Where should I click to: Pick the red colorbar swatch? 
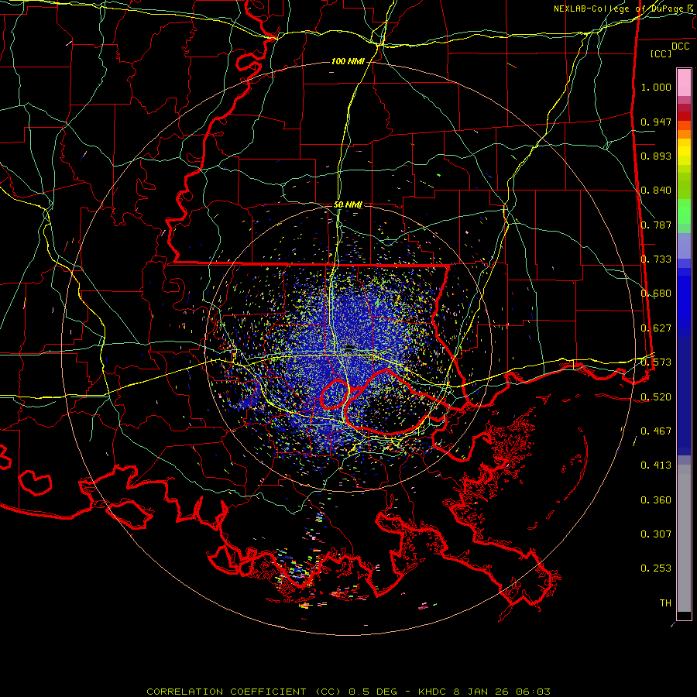click(x=684, y=116)
